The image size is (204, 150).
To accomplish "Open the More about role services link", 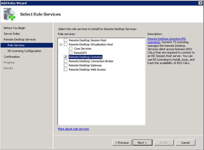I will click(x=73, y=129).
